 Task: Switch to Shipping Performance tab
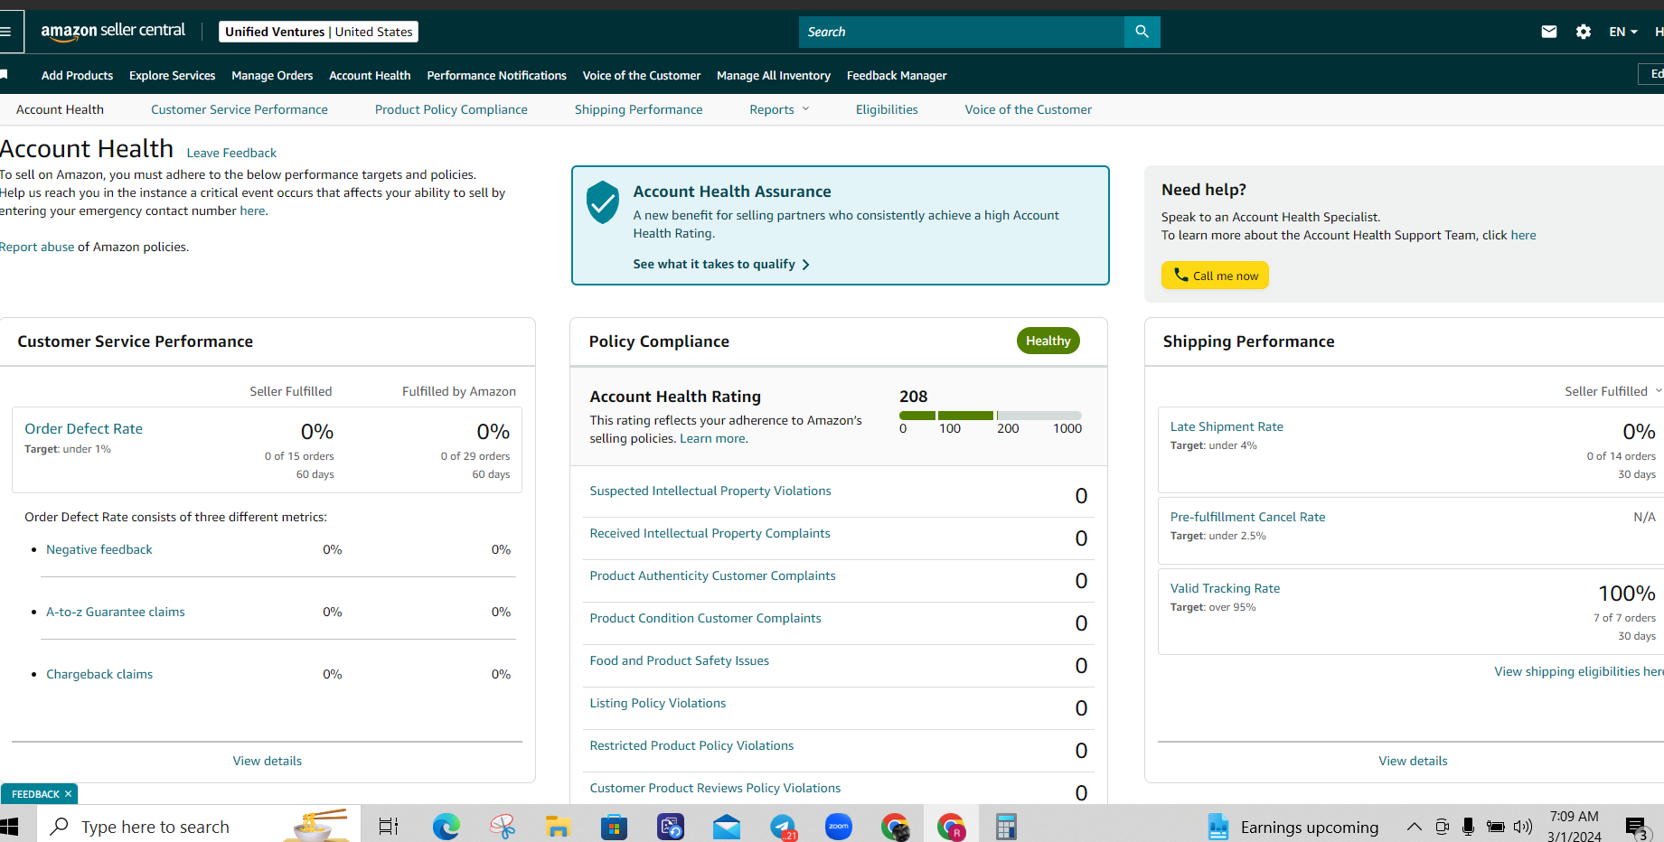pos(638,109)
